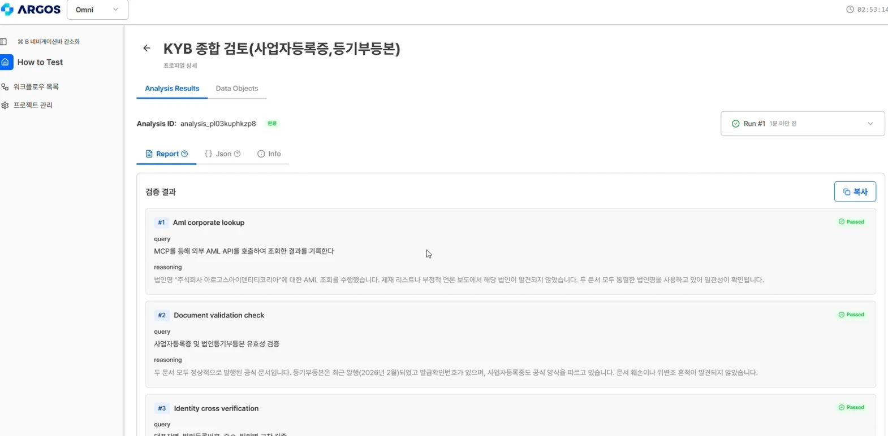888x436 pixels.
Task: Click the help icon next to Report
Action: pos(184,154)
